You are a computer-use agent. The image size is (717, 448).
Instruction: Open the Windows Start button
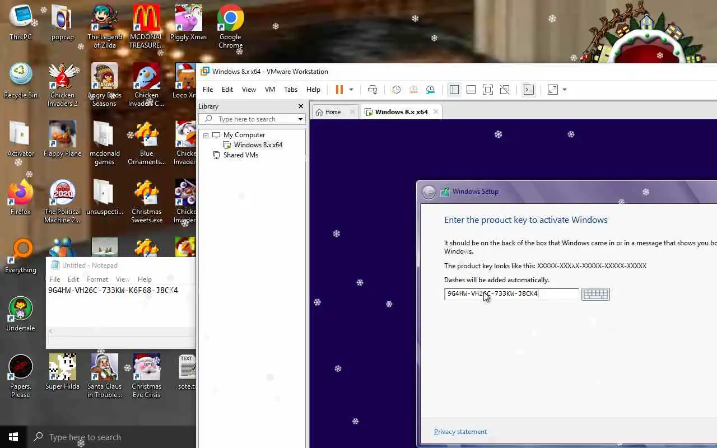[x=13, y=437]
